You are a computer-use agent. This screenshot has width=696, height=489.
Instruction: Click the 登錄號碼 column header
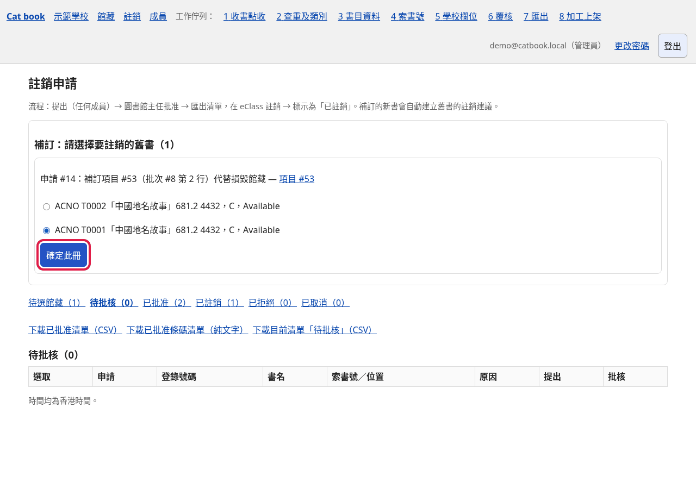tap(210, 377)
